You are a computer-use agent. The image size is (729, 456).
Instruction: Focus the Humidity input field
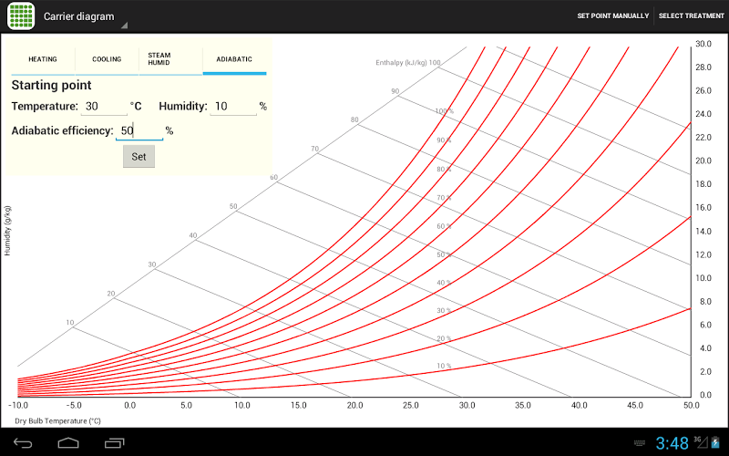tap(233, 107)
